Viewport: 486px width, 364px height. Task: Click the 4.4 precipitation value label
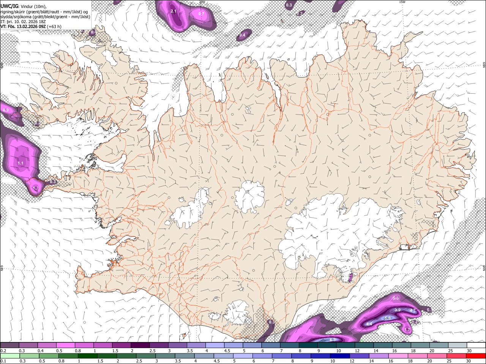tap(369, 324)
